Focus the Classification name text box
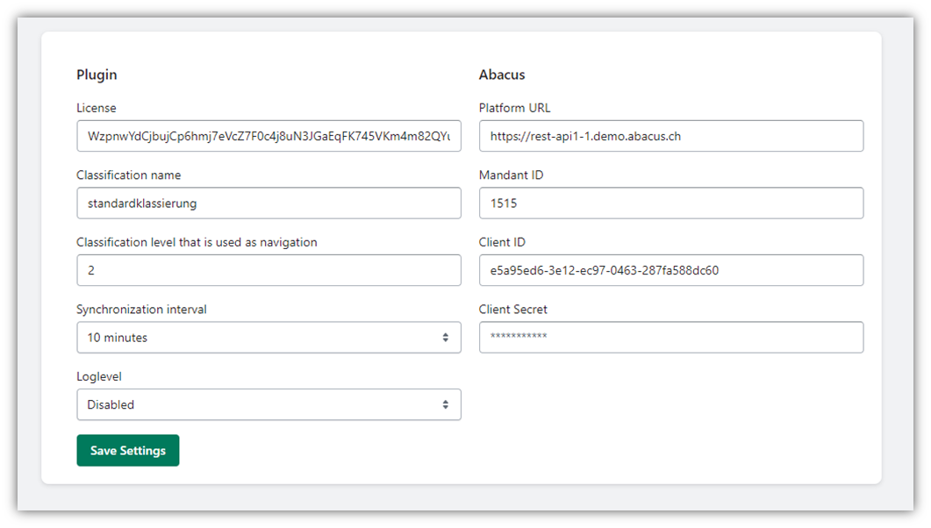The width and height of the screenshot is (931, 528). pos(268,203)
